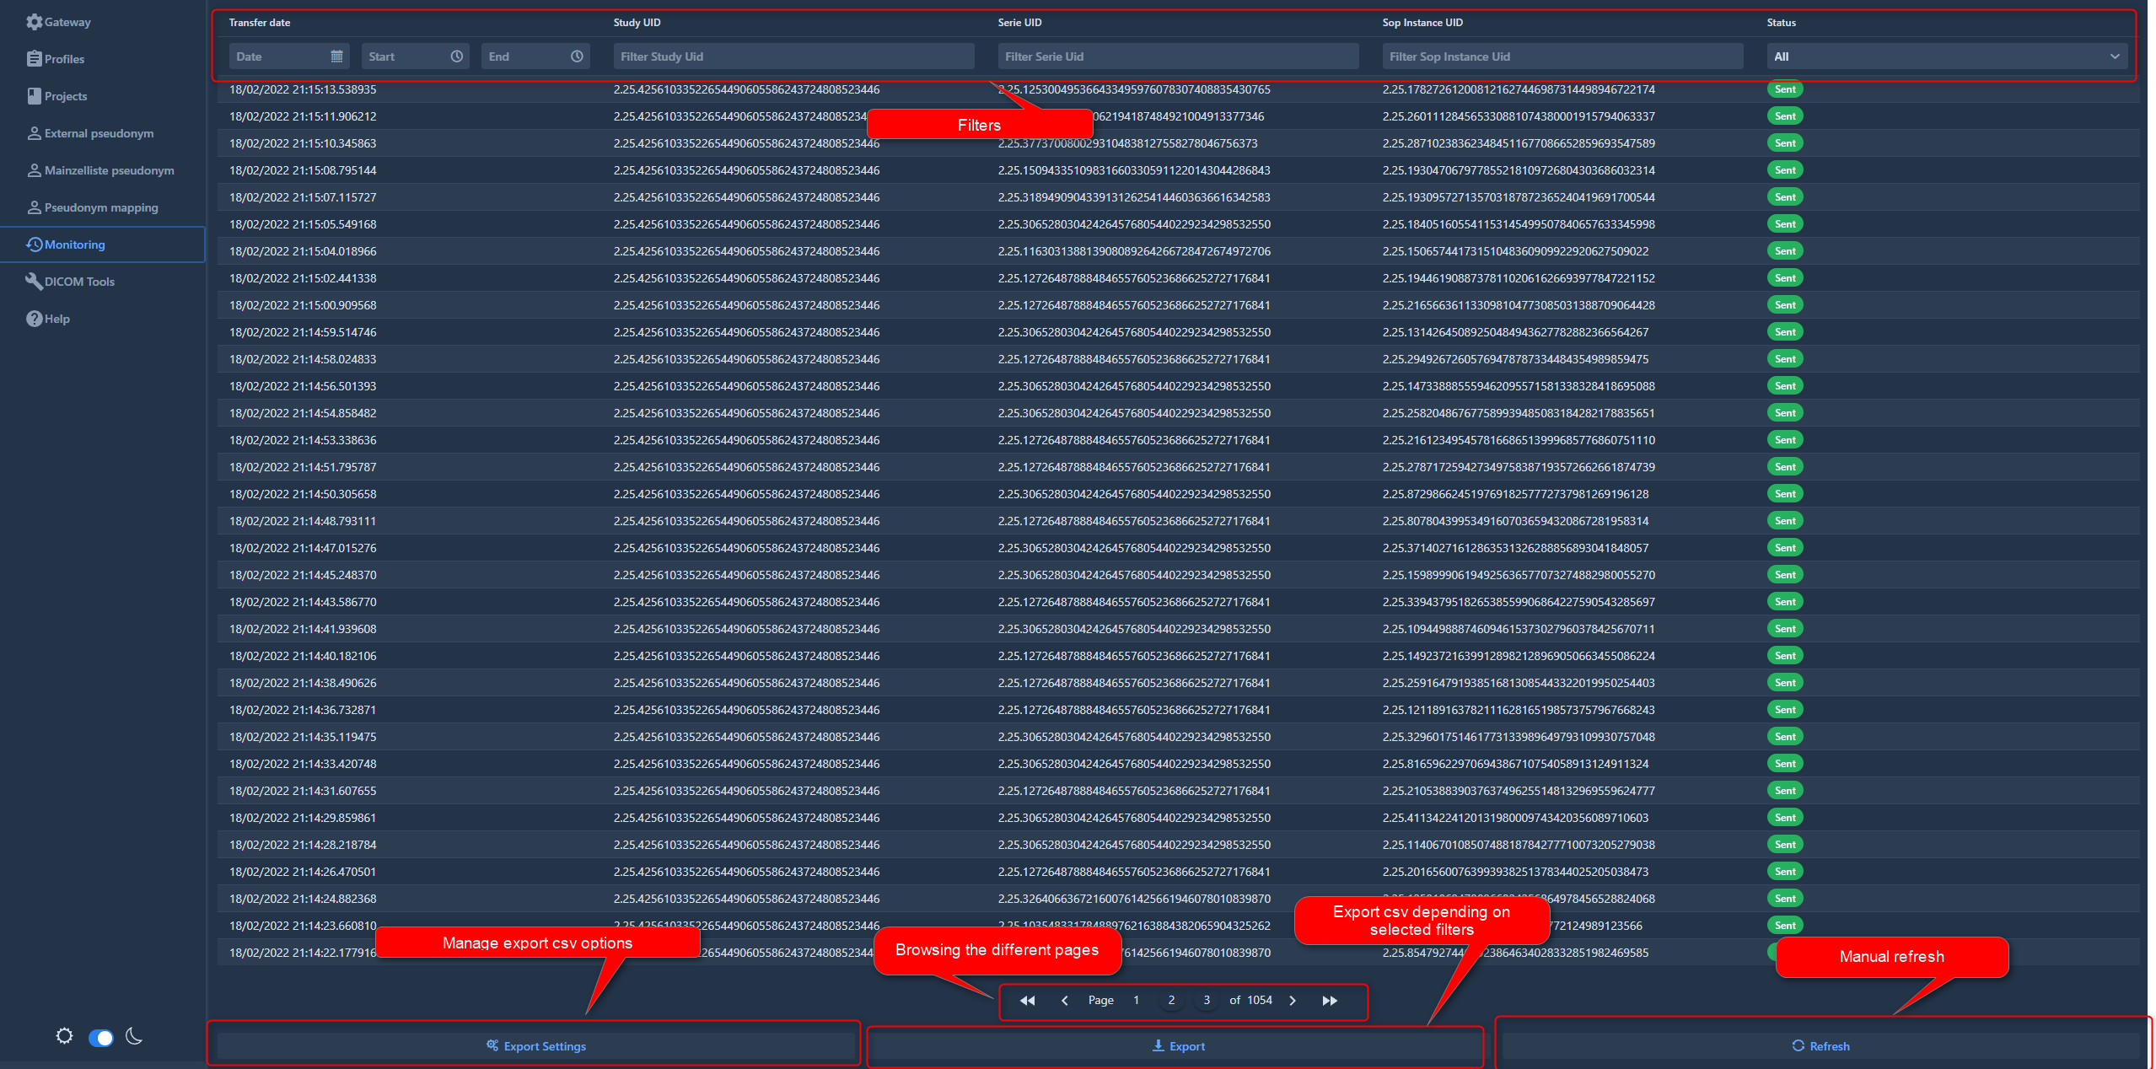This screenshot has height=1069, width=2156.
Task: Click the Export Settings button
Action: pyautogui.click(x=536, y=1046)
